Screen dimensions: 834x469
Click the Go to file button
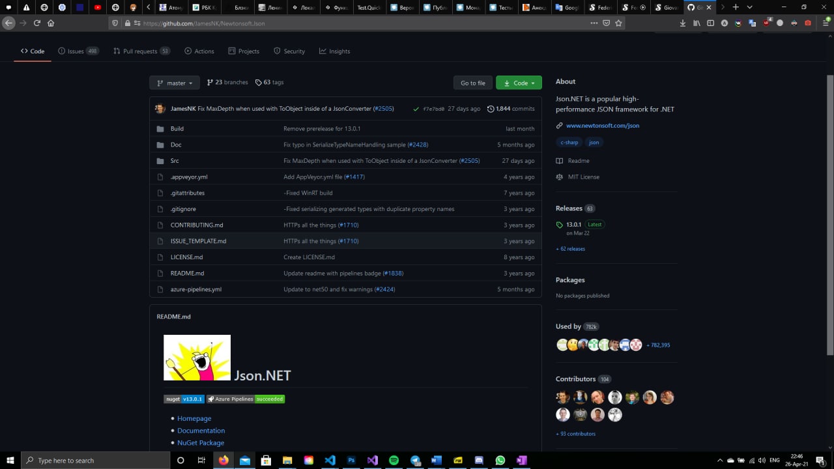(x=473, y=83)
